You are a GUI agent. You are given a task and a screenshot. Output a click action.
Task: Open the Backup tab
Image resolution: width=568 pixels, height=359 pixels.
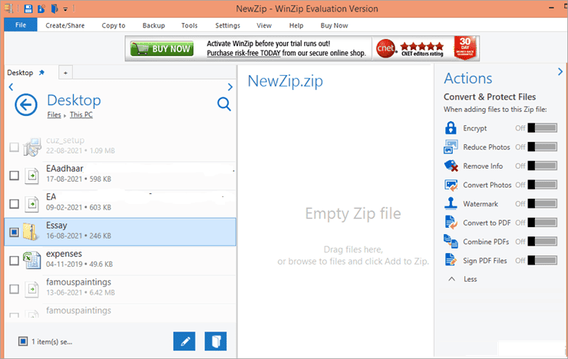tap(154, 25)
